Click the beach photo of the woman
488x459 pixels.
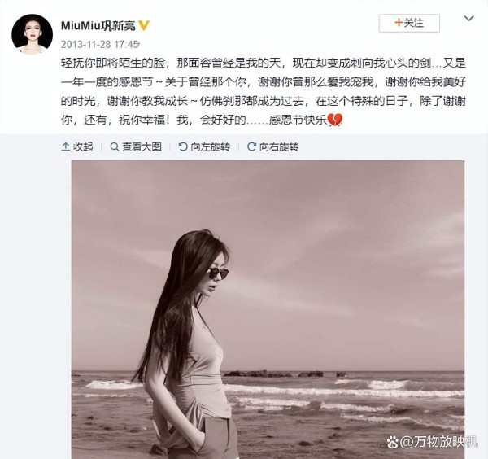[268, 309]
